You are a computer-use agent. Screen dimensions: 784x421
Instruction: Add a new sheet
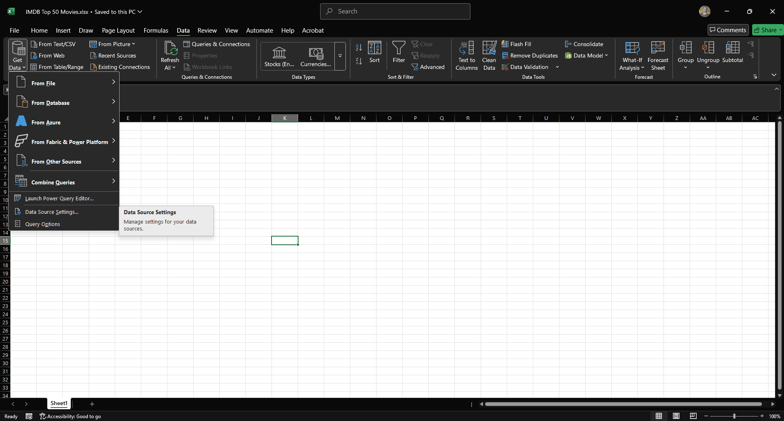[92, 404]
